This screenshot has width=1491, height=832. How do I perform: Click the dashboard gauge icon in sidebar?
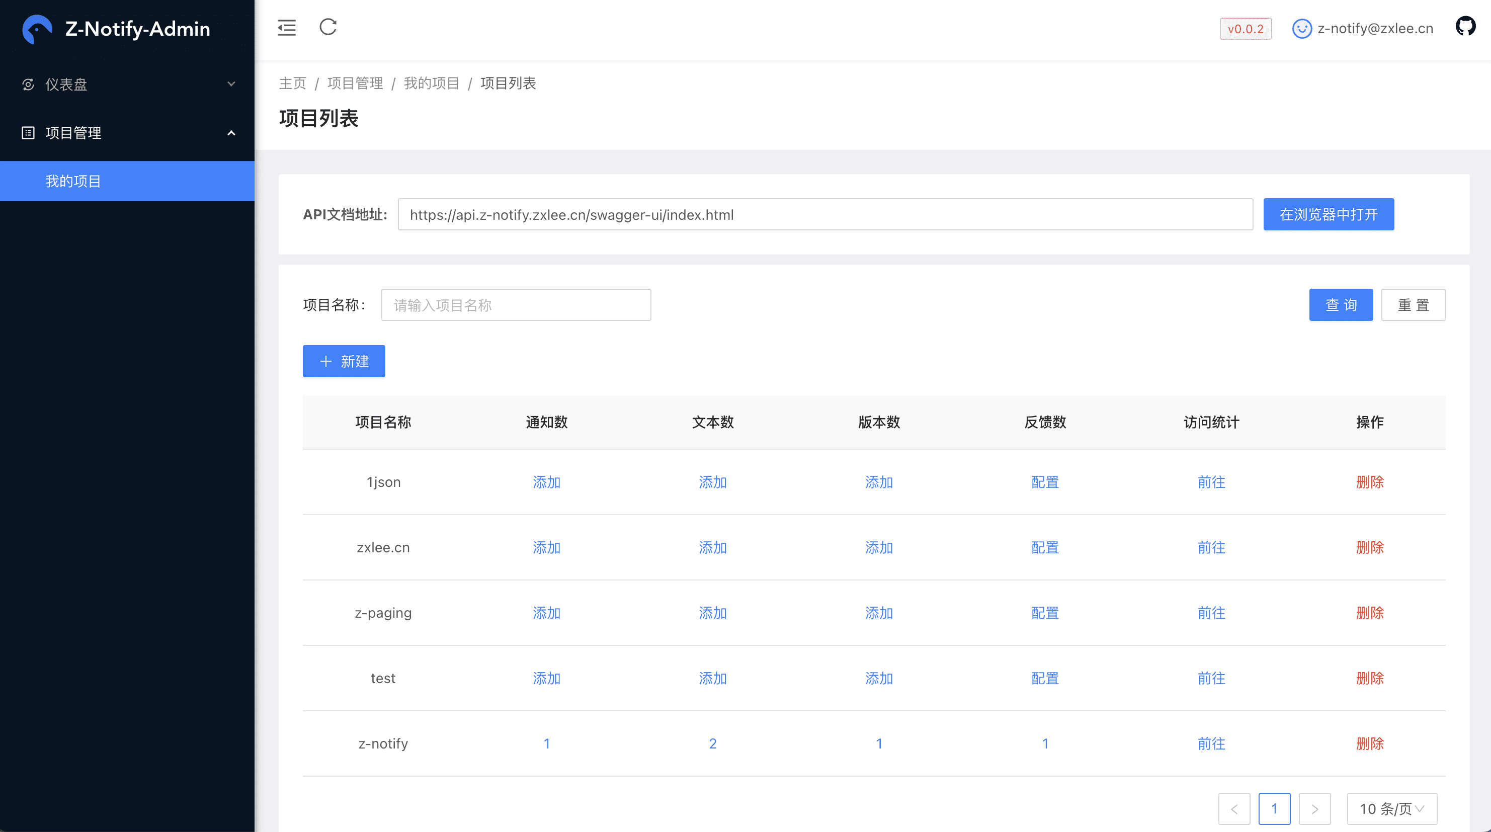(x=28, y=85)
